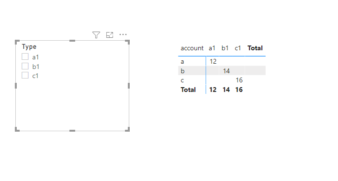Click the slicer's bottom-left corner handle
This screenshot has width=338, height=181.
[17, 129]
